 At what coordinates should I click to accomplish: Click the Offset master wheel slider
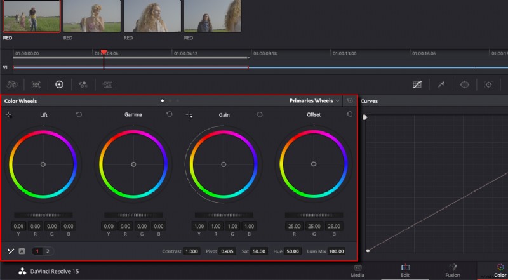point(314,215)
